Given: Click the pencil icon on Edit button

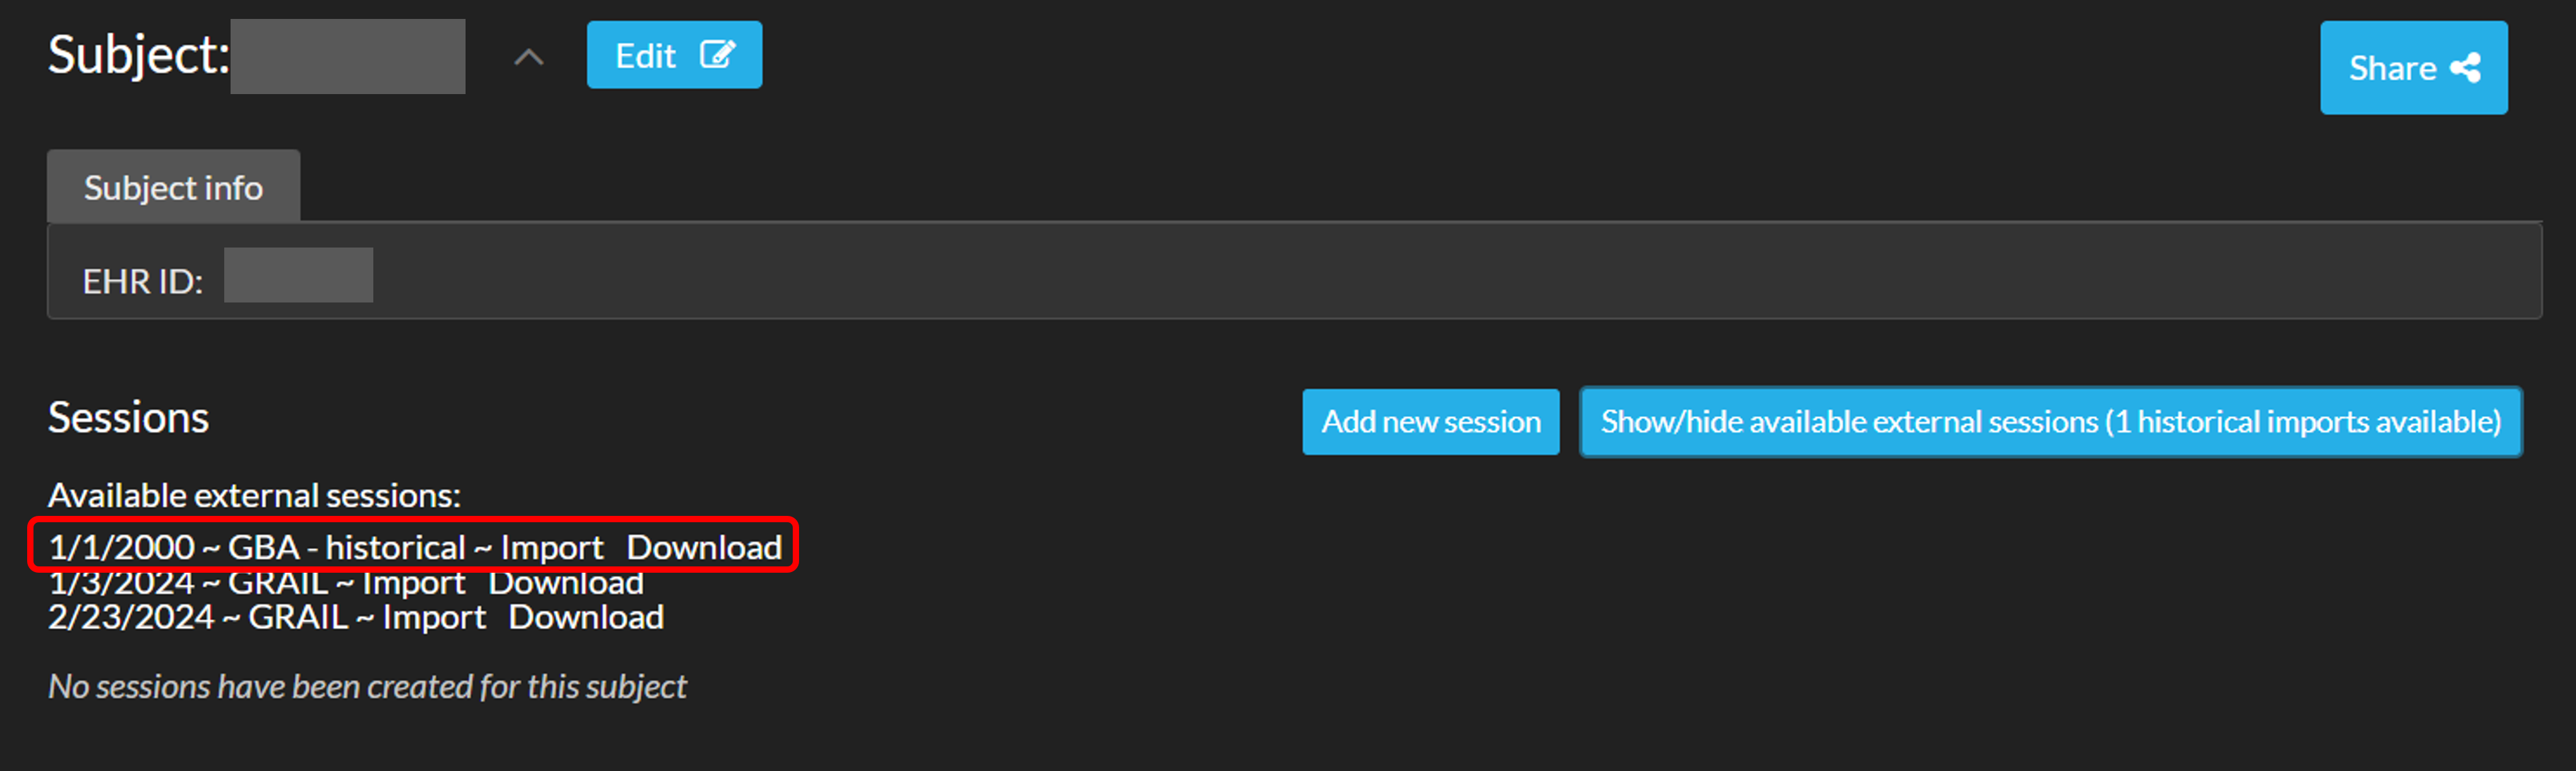Looking at the screenshot, I should point(717,54).
